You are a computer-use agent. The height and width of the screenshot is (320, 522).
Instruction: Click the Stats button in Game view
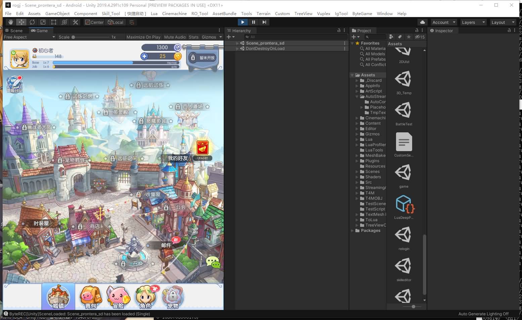coord(193,37)
